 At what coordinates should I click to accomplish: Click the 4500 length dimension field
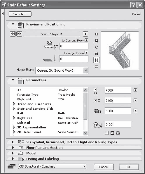tap(118, 90)
